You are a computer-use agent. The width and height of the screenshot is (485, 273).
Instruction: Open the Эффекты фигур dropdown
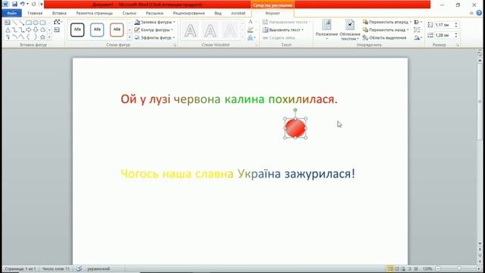tap(155, 37)
